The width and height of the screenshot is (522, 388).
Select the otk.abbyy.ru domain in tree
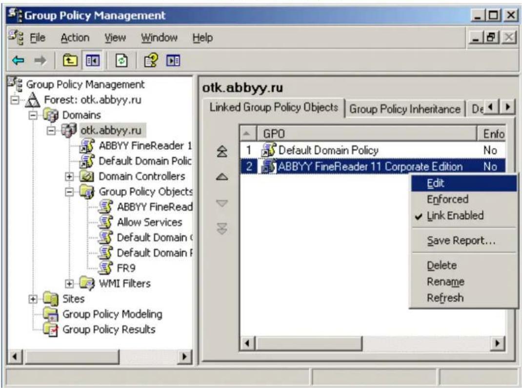coord(111,131)
